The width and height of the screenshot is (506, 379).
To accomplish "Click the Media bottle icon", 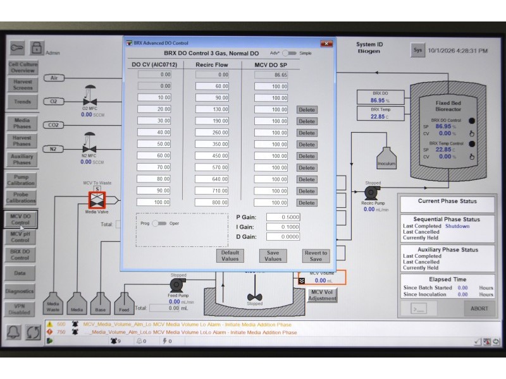I will tap(77, 303).
